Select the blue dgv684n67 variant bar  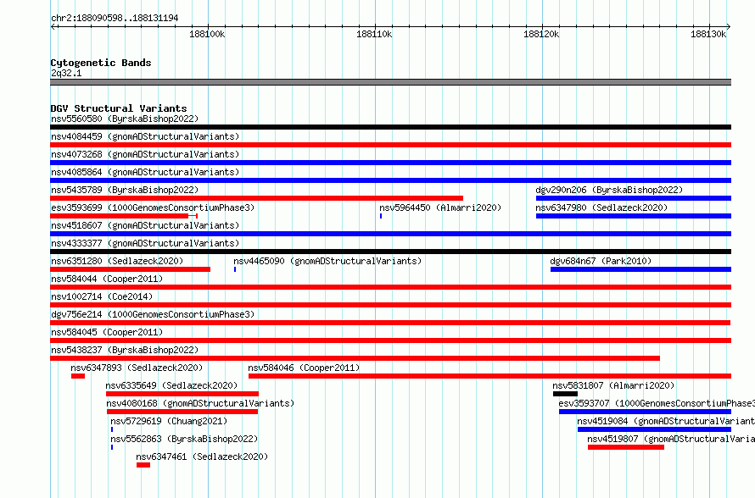(640, 269)
